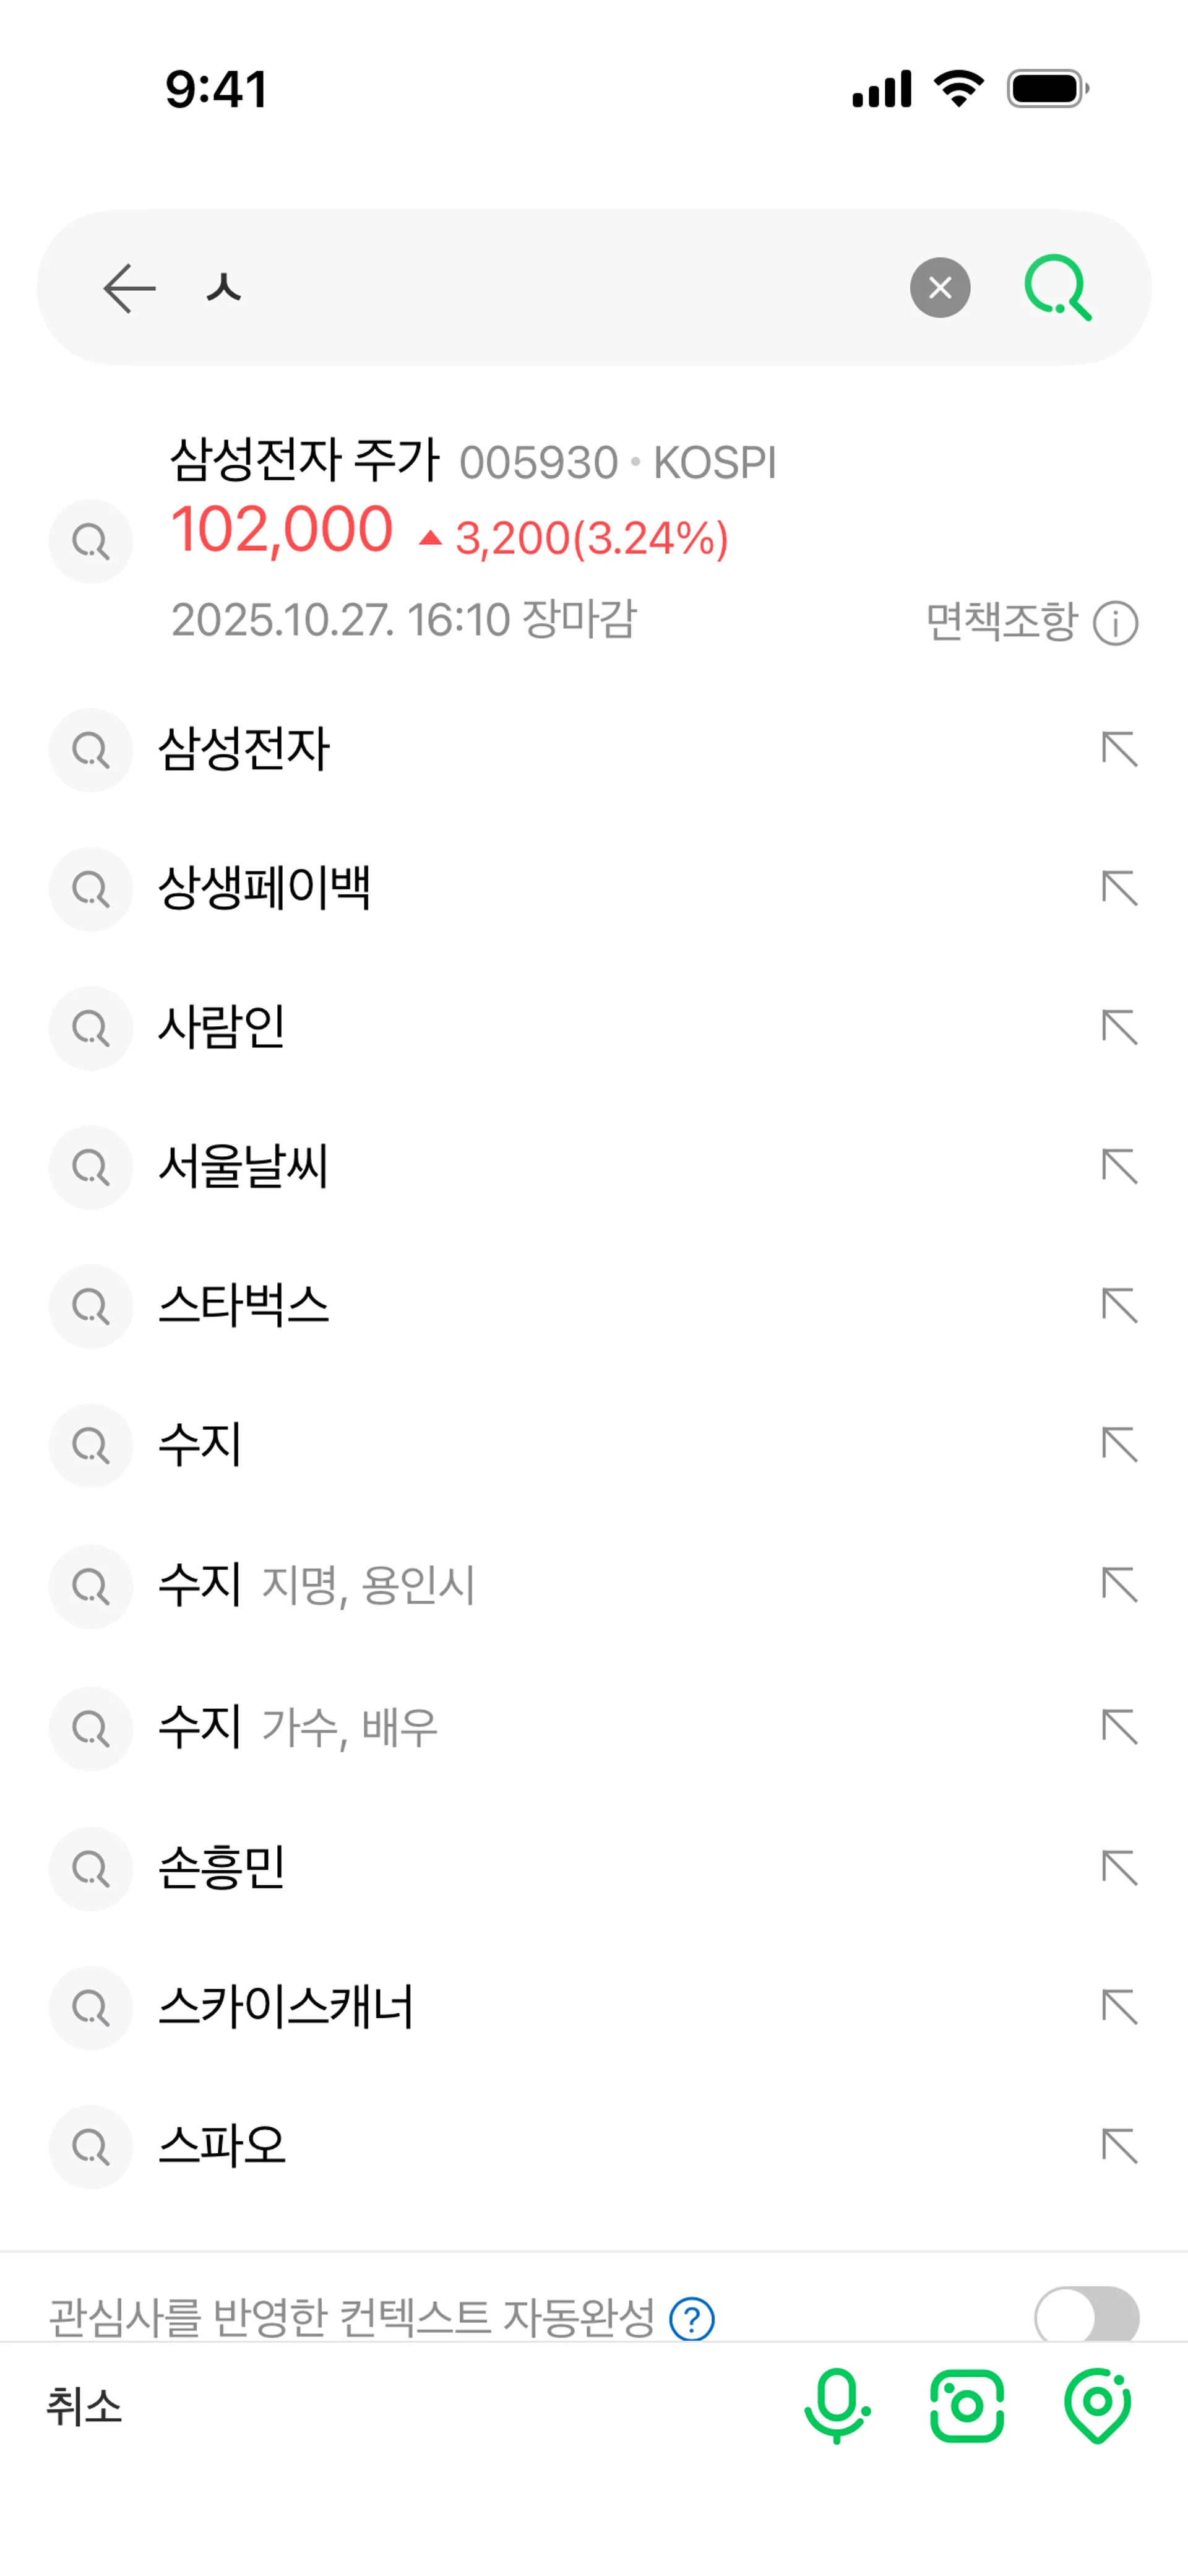Tap the back arrow in search bar
The width and height of the screenshot is (1188, 2576).
pos(129,288)
